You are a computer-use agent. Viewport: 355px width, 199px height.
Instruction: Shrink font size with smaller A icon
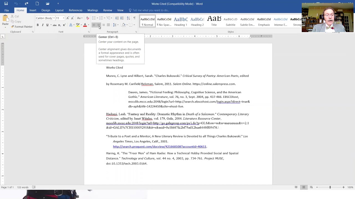[72, 18]
